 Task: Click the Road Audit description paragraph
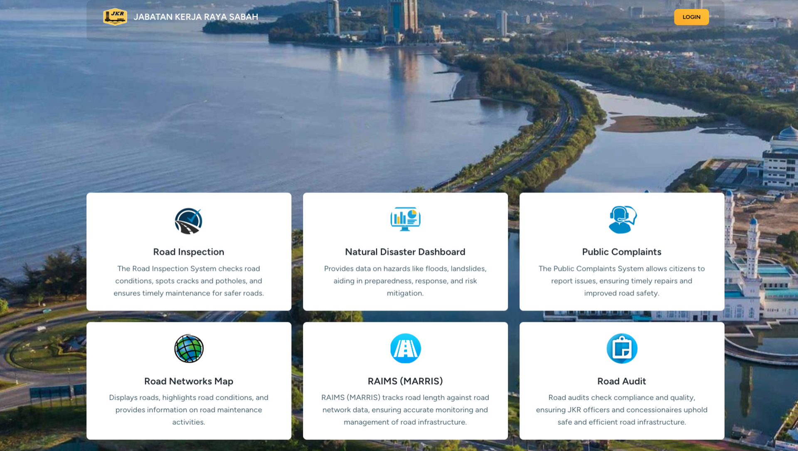[621, 410]
